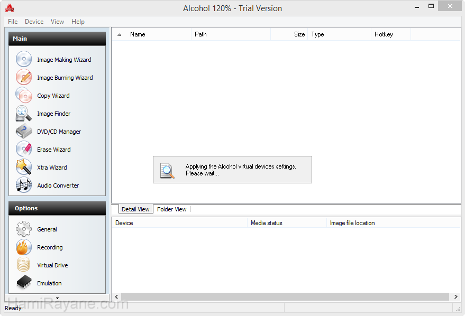Sort image list by Name column
465x316 pixels.
[160, 34]
